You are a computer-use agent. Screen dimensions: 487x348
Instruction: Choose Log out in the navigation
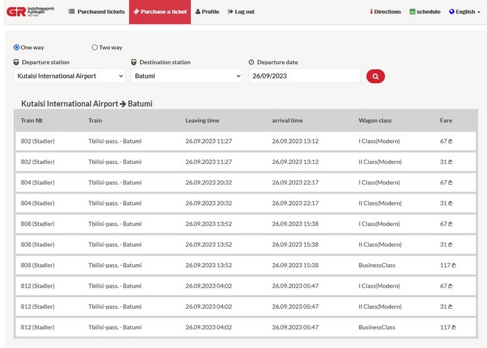point(241,11)
